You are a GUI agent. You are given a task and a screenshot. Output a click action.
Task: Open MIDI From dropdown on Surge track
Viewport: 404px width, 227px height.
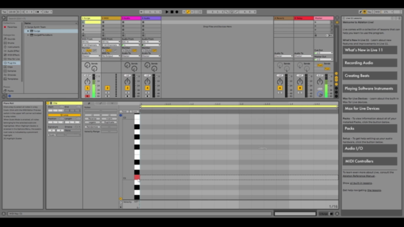click(91, 42)
